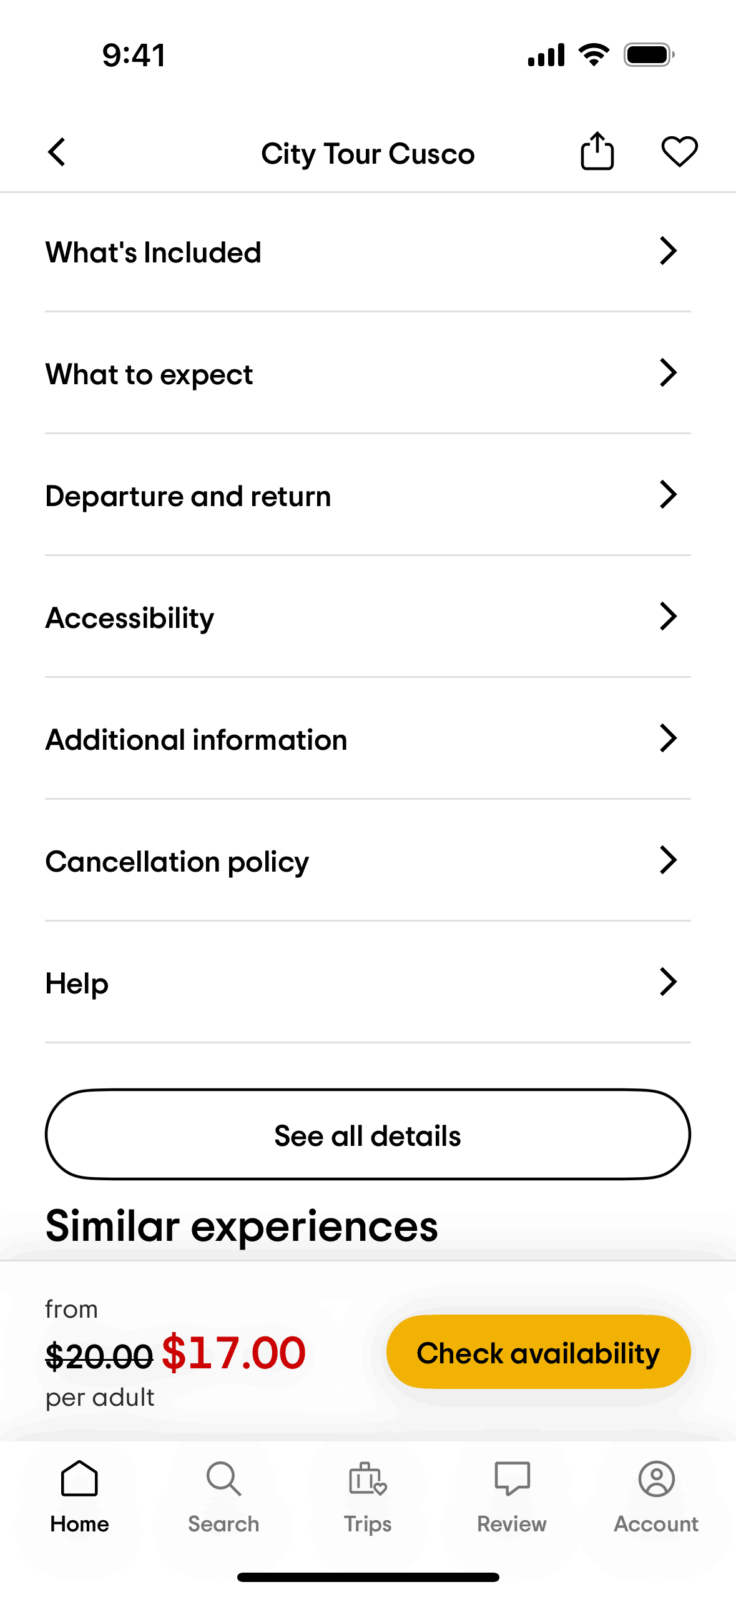Open the Help section

(368, 983)
